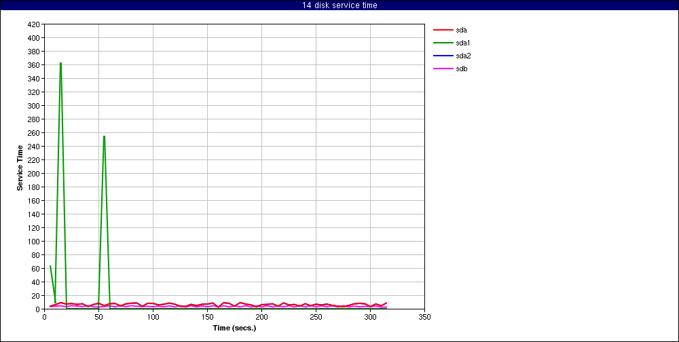Click the red sda legend line swatch
This screenshot has width=679, height=342.
point(443,31)
